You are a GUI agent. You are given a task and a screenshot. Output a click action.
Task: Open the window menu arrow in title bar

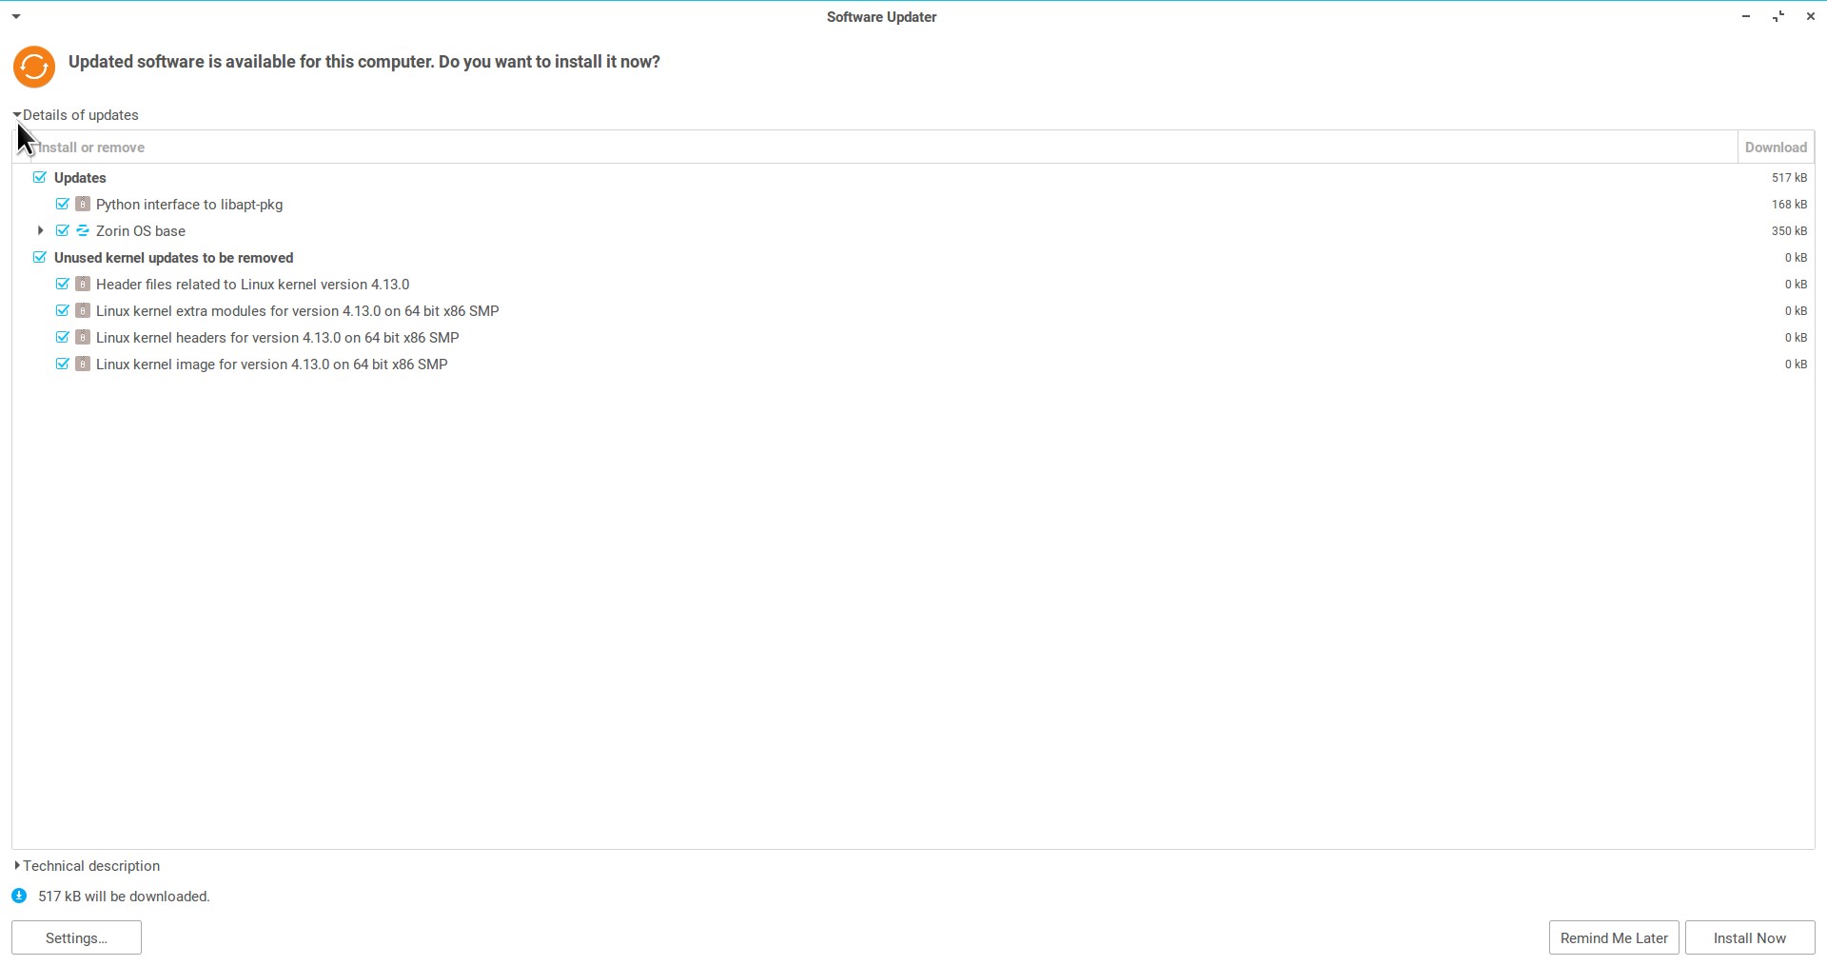click(16, 17)
